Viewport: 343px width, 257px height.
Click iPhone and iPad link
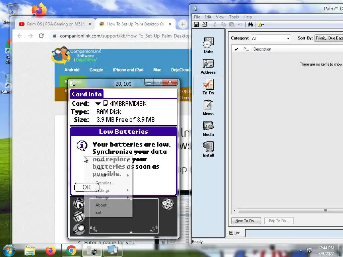point(128,70)
